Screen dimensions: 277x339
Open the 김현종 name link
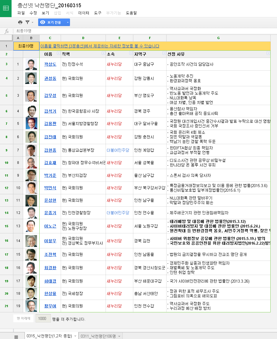tap(50, 150)
